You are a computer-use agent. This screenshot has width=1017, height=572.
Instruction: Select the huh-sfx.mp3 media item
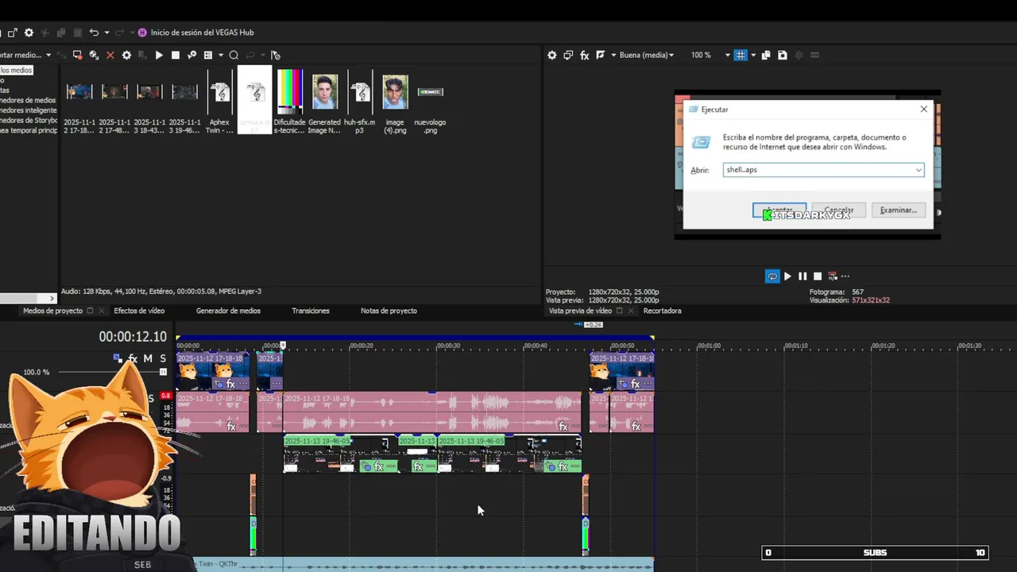click(x=359, y=102)
